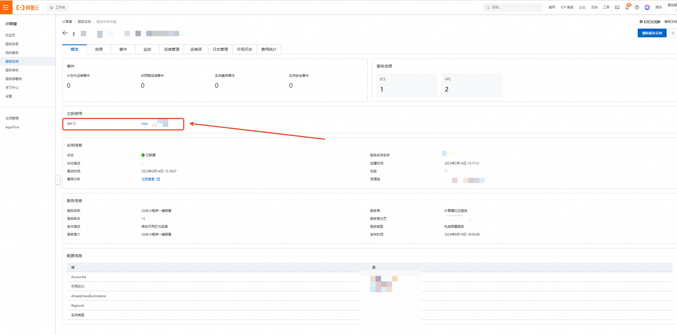Switch to the 运维管理 tab
The height and width of the screenshot is (335, 677).
coord(171,49)
